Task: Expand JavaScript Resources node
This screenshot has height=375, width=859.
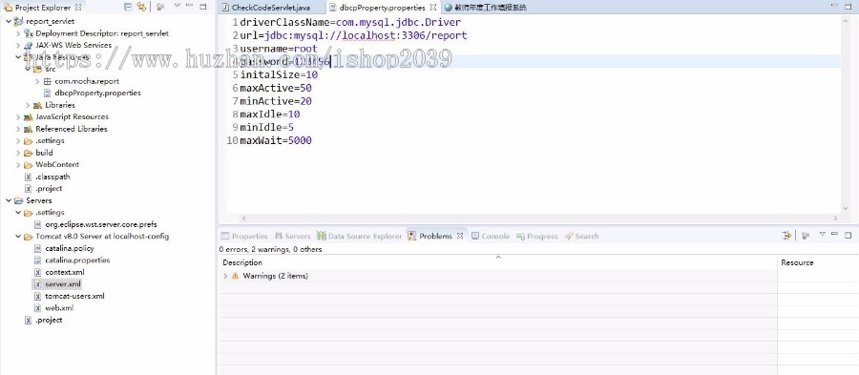Action: 18,117
